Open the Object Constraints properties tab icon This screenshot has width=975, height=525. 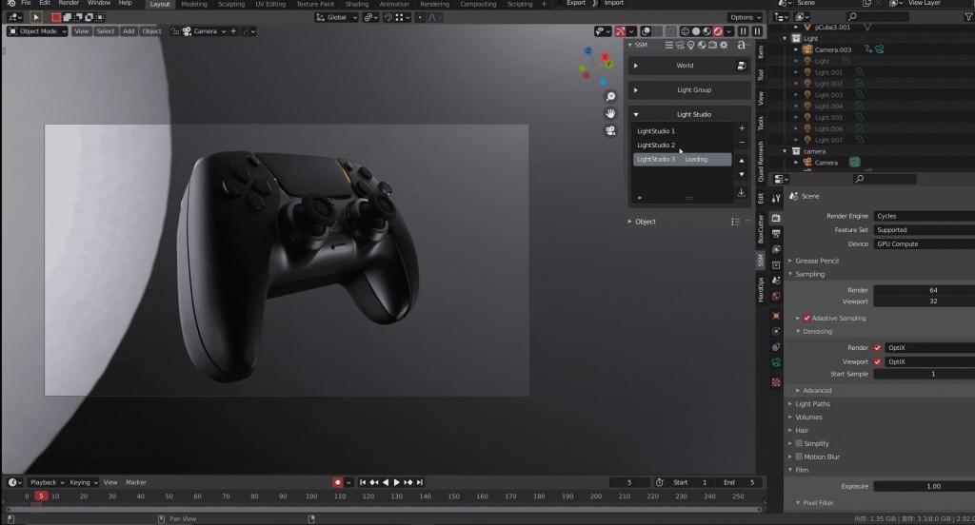tap(776, 347)
